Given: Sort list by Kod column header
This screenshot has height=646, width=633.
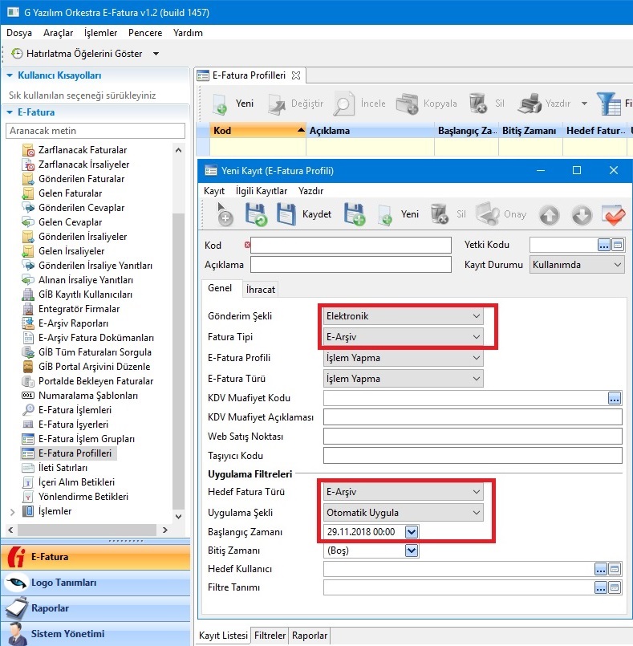Looking at the screenshot, I should (x=258, y=131).
